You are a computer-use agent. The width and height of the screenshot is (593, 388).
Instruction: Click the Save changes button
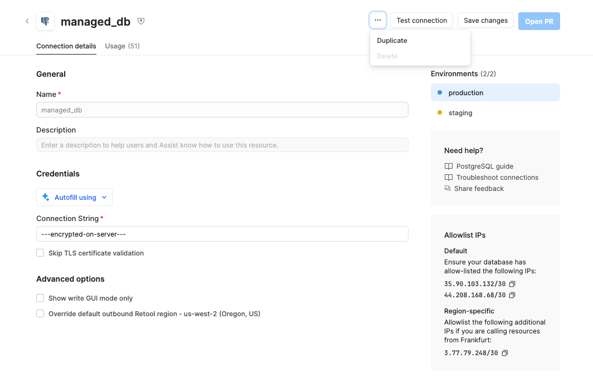pyautogui.click(x=485, y=21)
